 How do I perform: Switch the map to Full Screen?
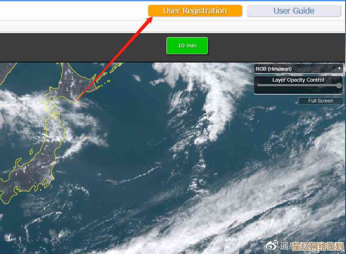pyautogui.click(x=320, y=101)
